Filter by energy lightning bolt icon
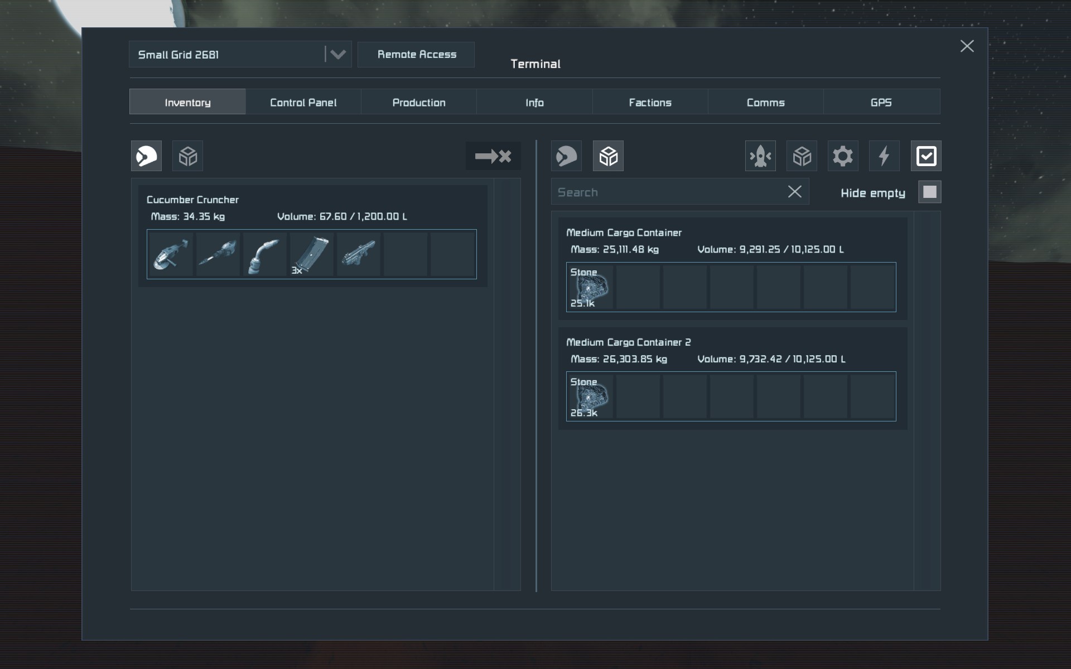 [x=884, y=156]
